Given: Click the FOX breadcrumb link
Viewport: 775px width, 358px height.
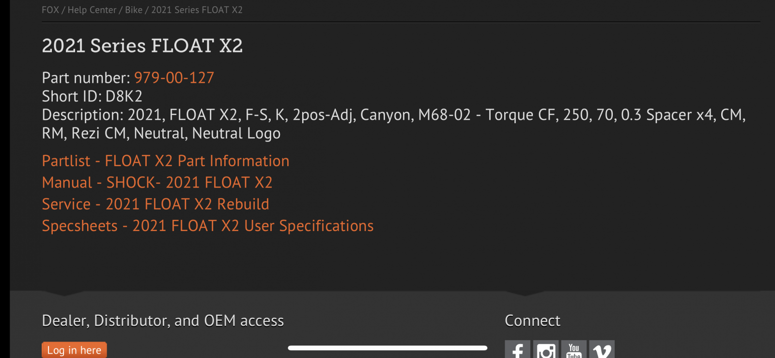Looking at the screenshot, I should [x=50, y=10].
